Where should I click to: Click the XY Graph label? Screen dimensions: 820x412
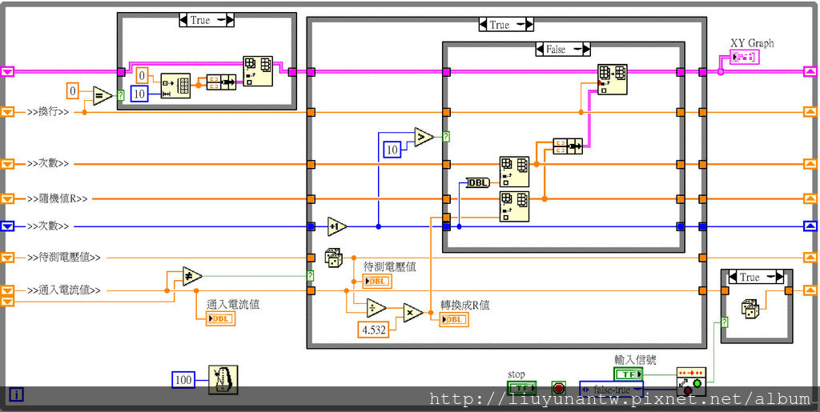752,43
